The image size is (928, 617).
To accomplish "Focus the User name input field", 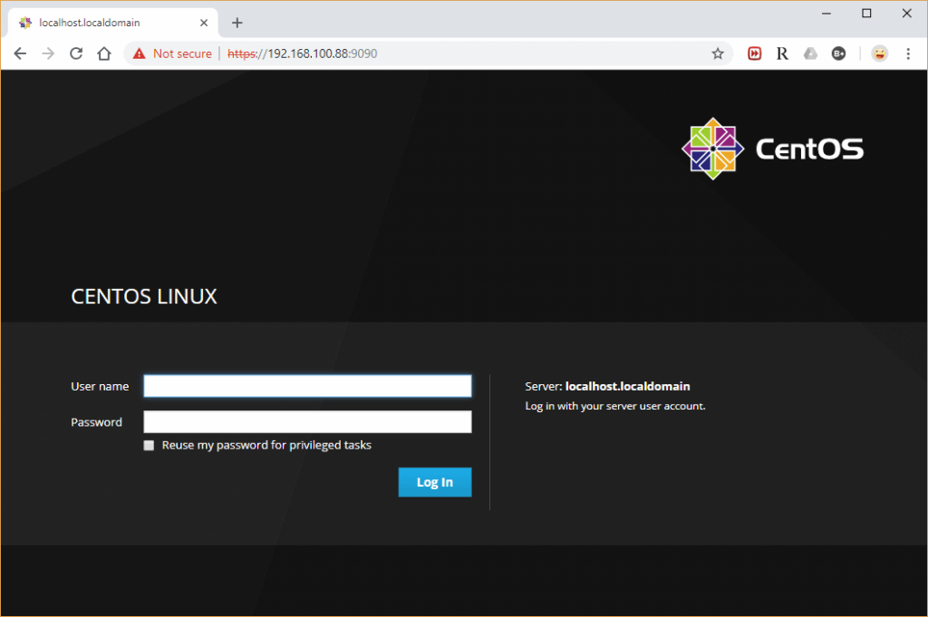I will [308, 386].
